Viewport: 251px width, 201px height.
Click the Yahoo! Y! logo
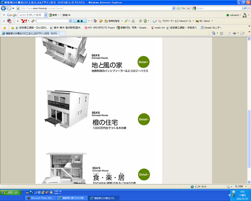(x=24, y=21)
